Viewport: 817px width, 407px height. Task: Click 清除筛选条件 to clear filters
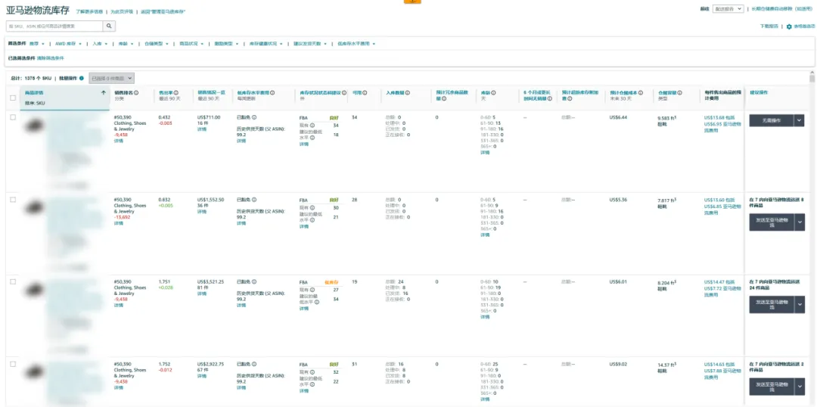51,58
